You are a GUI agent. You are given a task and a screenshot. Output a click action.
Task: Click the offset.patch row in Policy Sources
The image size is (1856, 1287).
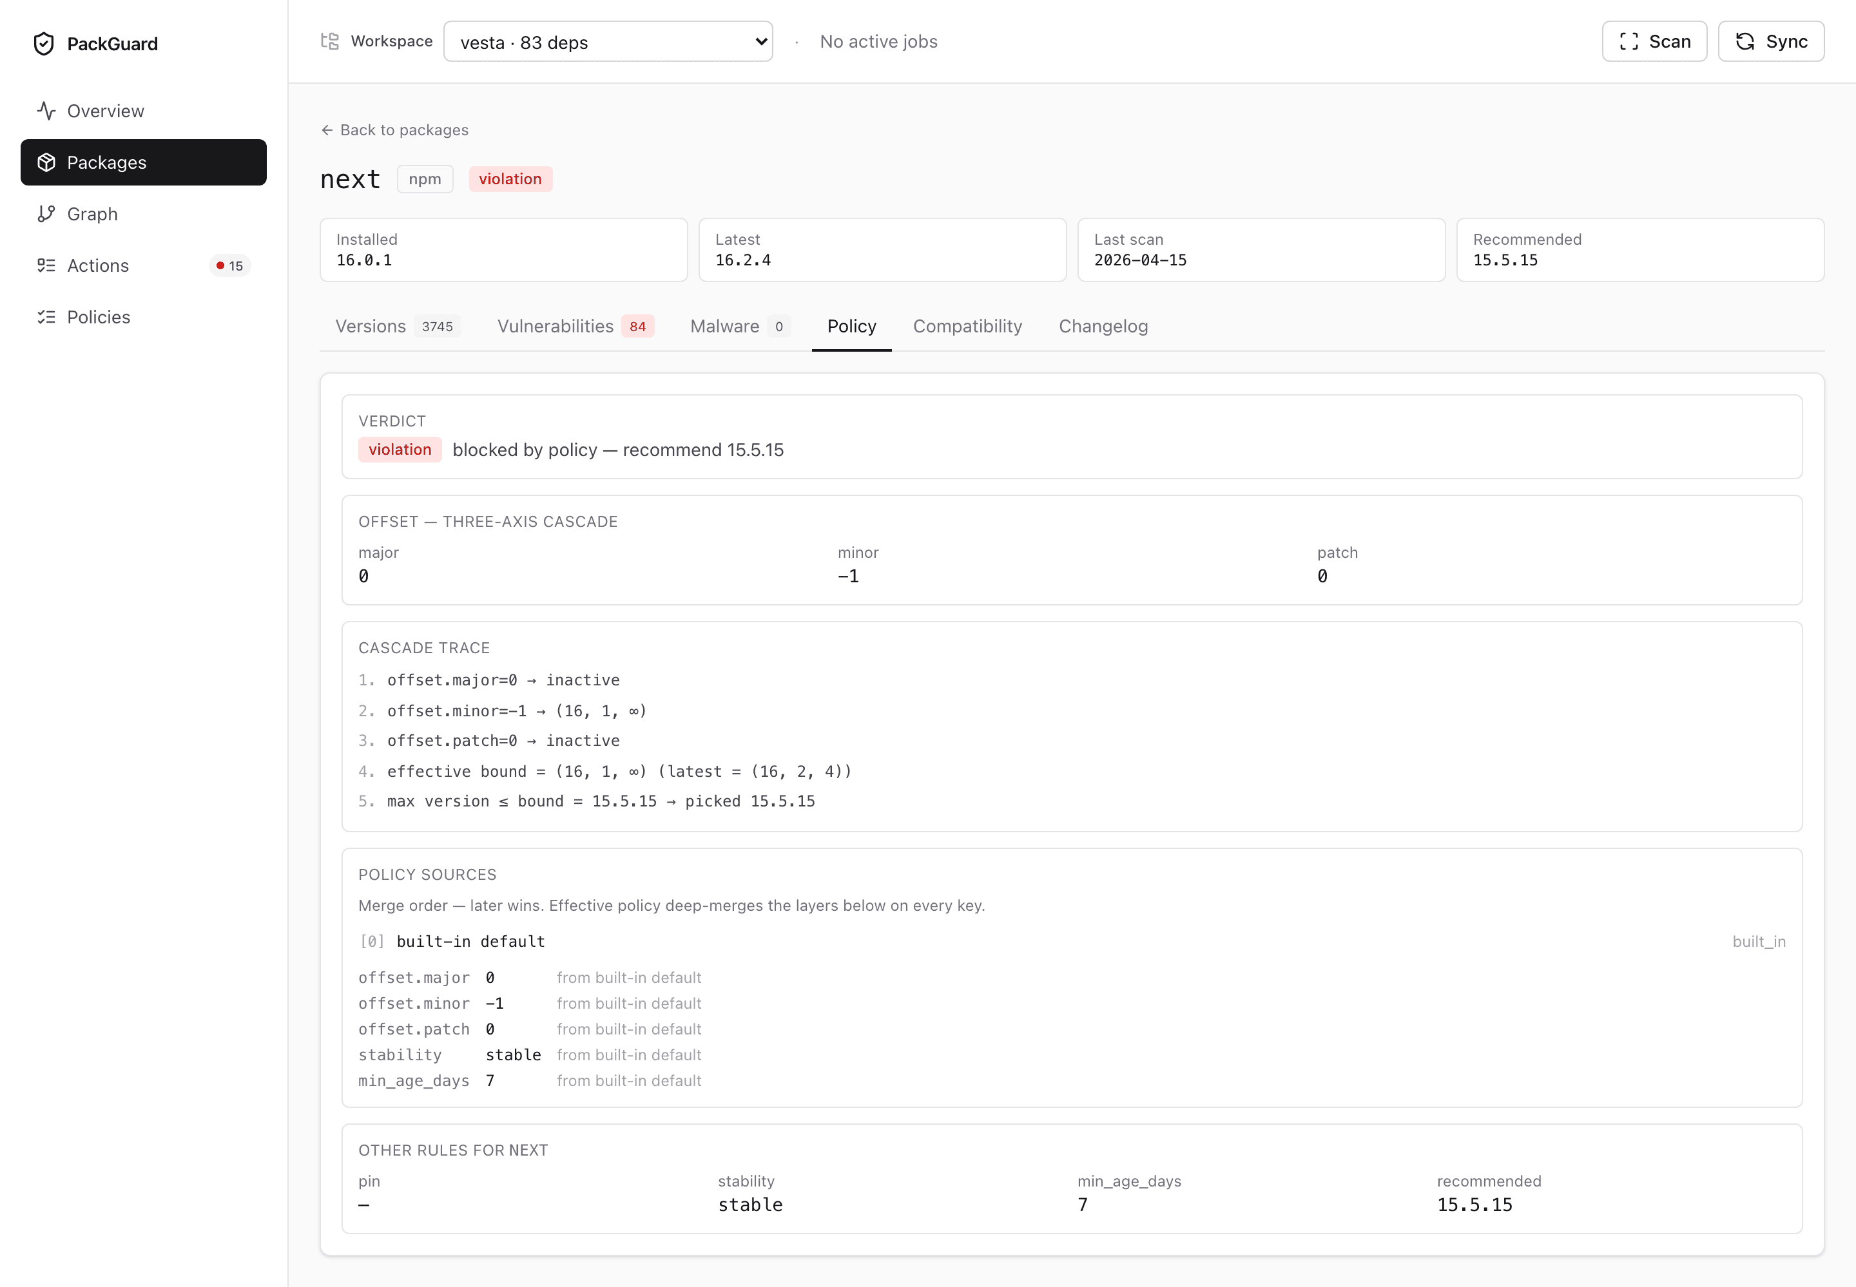(x=530, y=1029)
